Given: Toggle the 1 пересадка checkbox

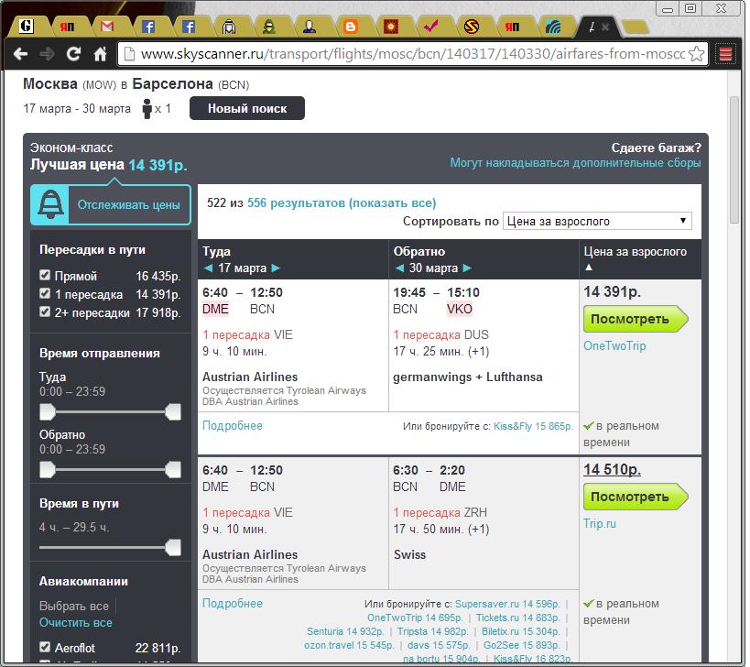Looking at the screenshot, I should [x=46, y=294].
